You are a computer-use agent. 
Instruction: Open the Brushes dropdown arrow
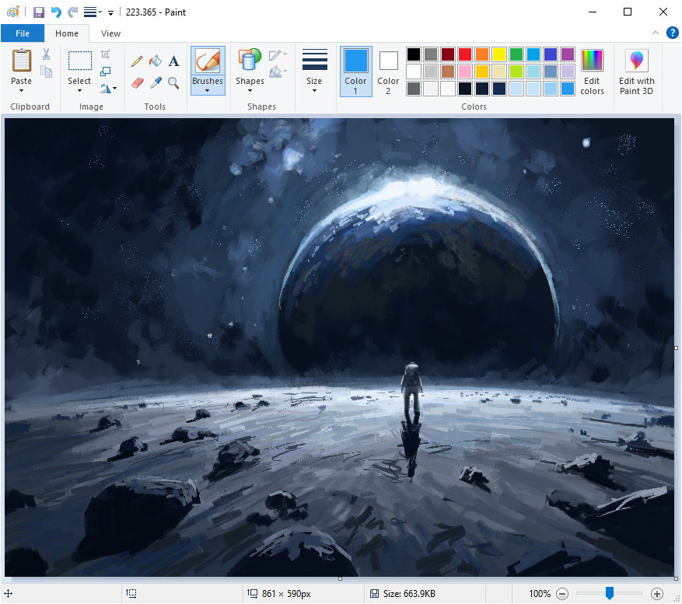coord(208,90)
